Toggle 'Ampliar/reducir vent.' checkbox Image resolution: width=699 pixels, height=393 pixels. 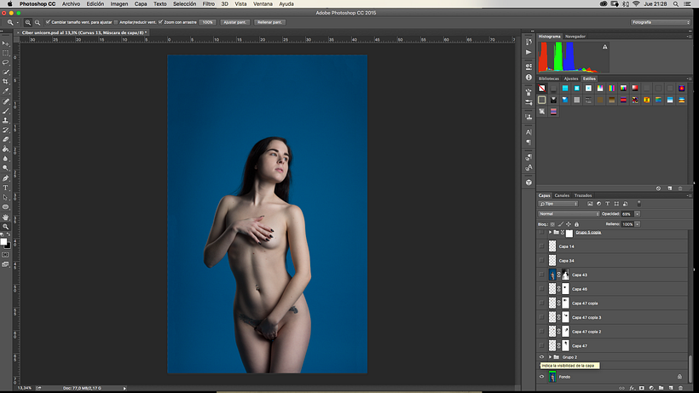point(116,22)
